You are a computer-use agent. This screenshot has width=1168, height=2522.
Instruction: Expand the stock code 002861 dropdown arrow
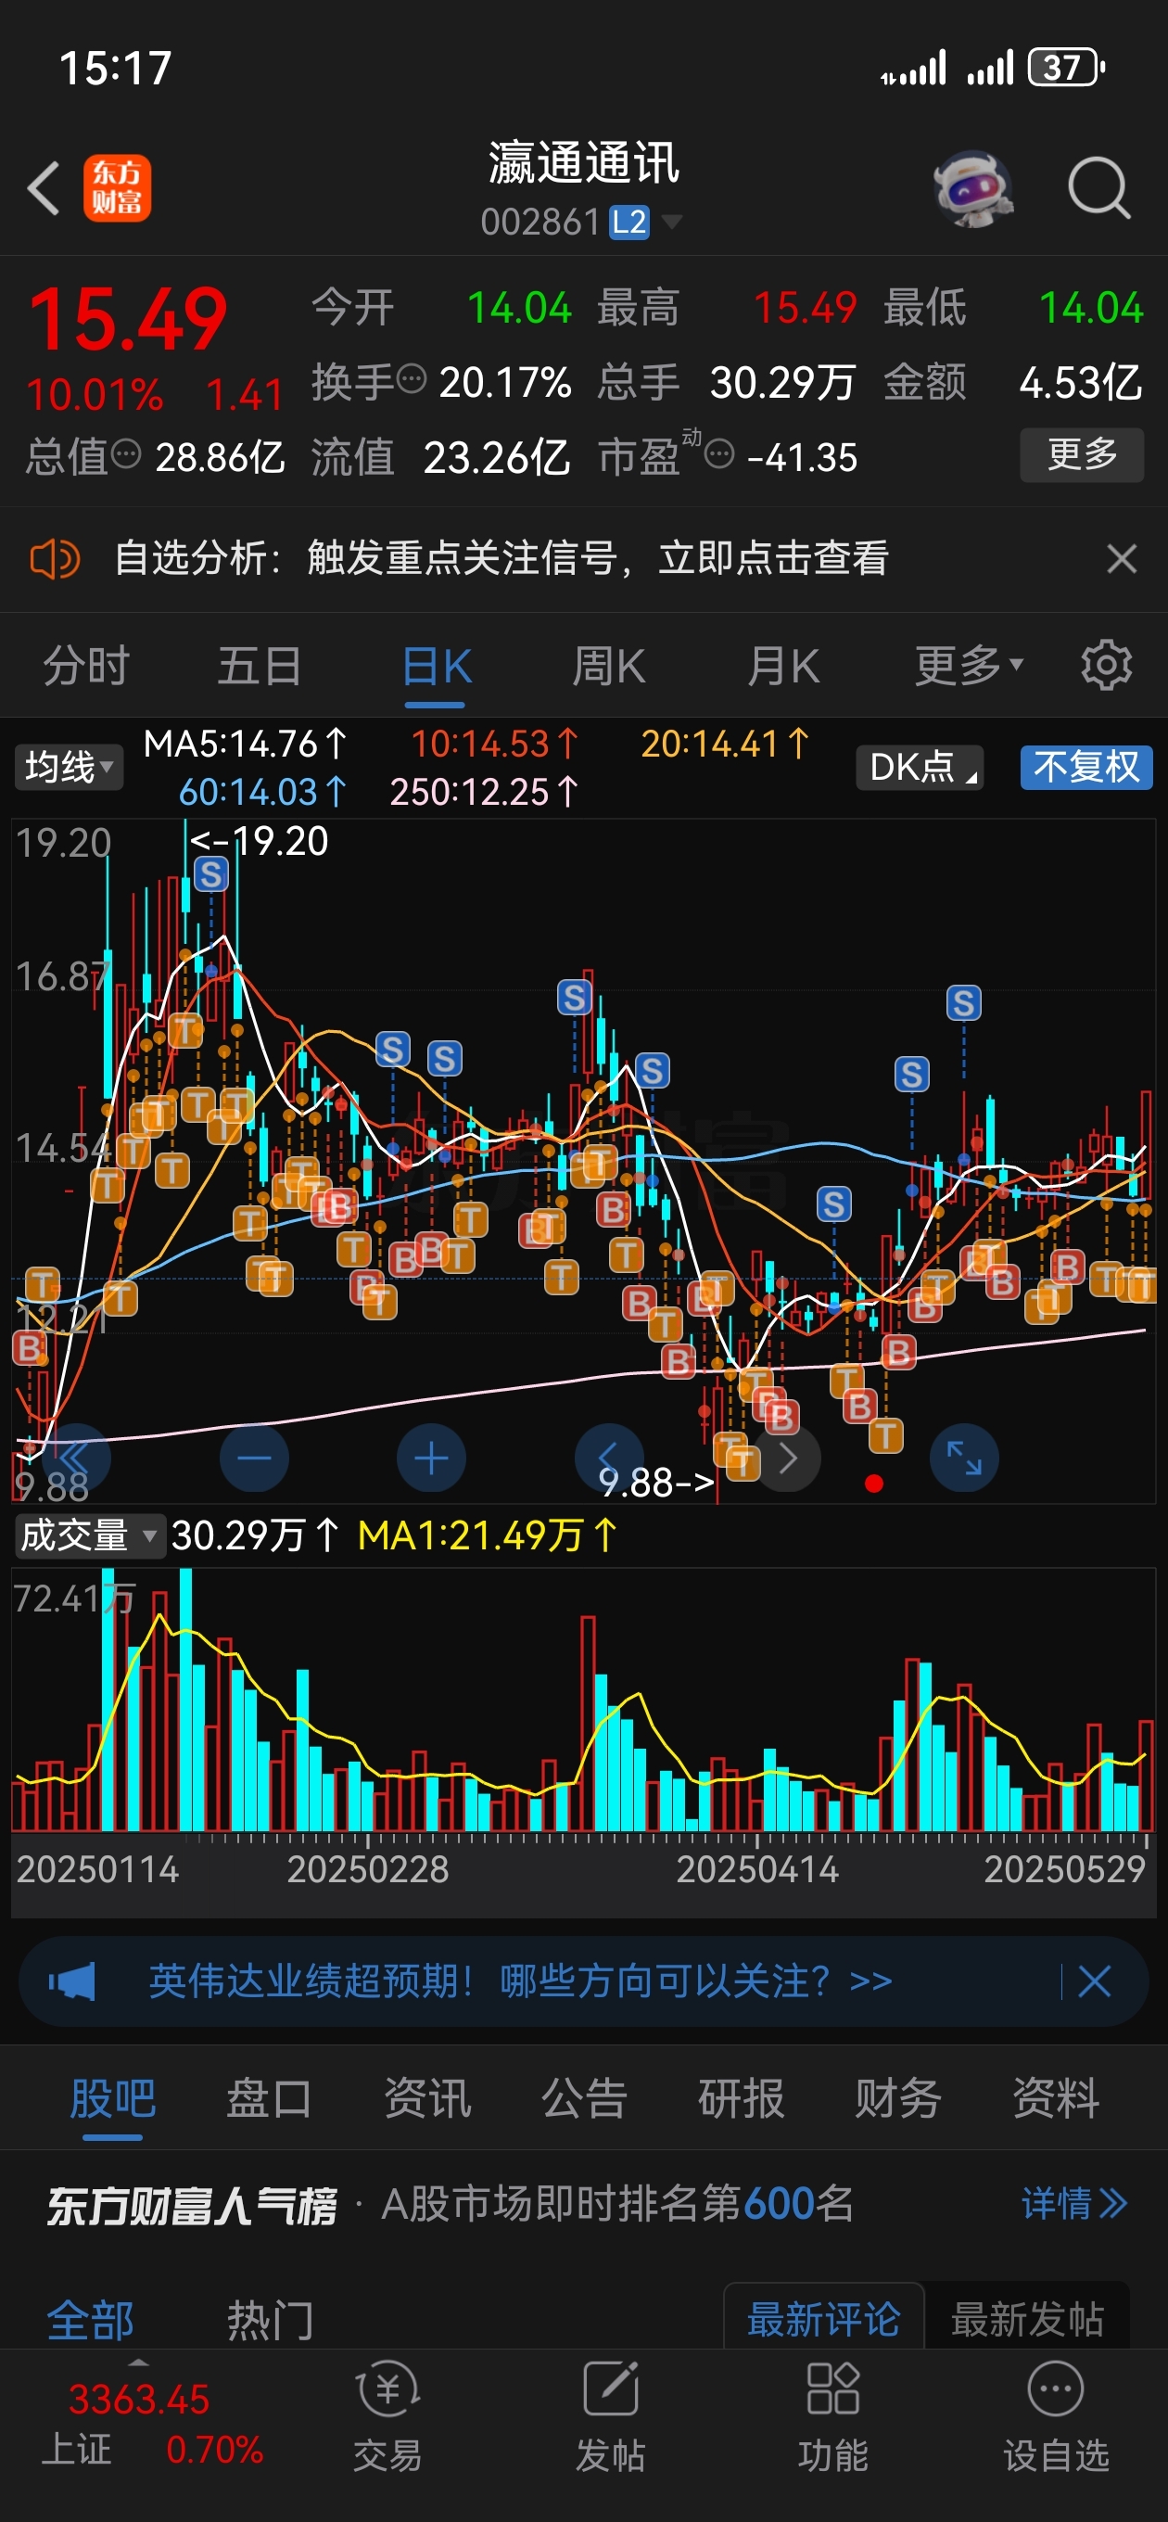[672, 223]
